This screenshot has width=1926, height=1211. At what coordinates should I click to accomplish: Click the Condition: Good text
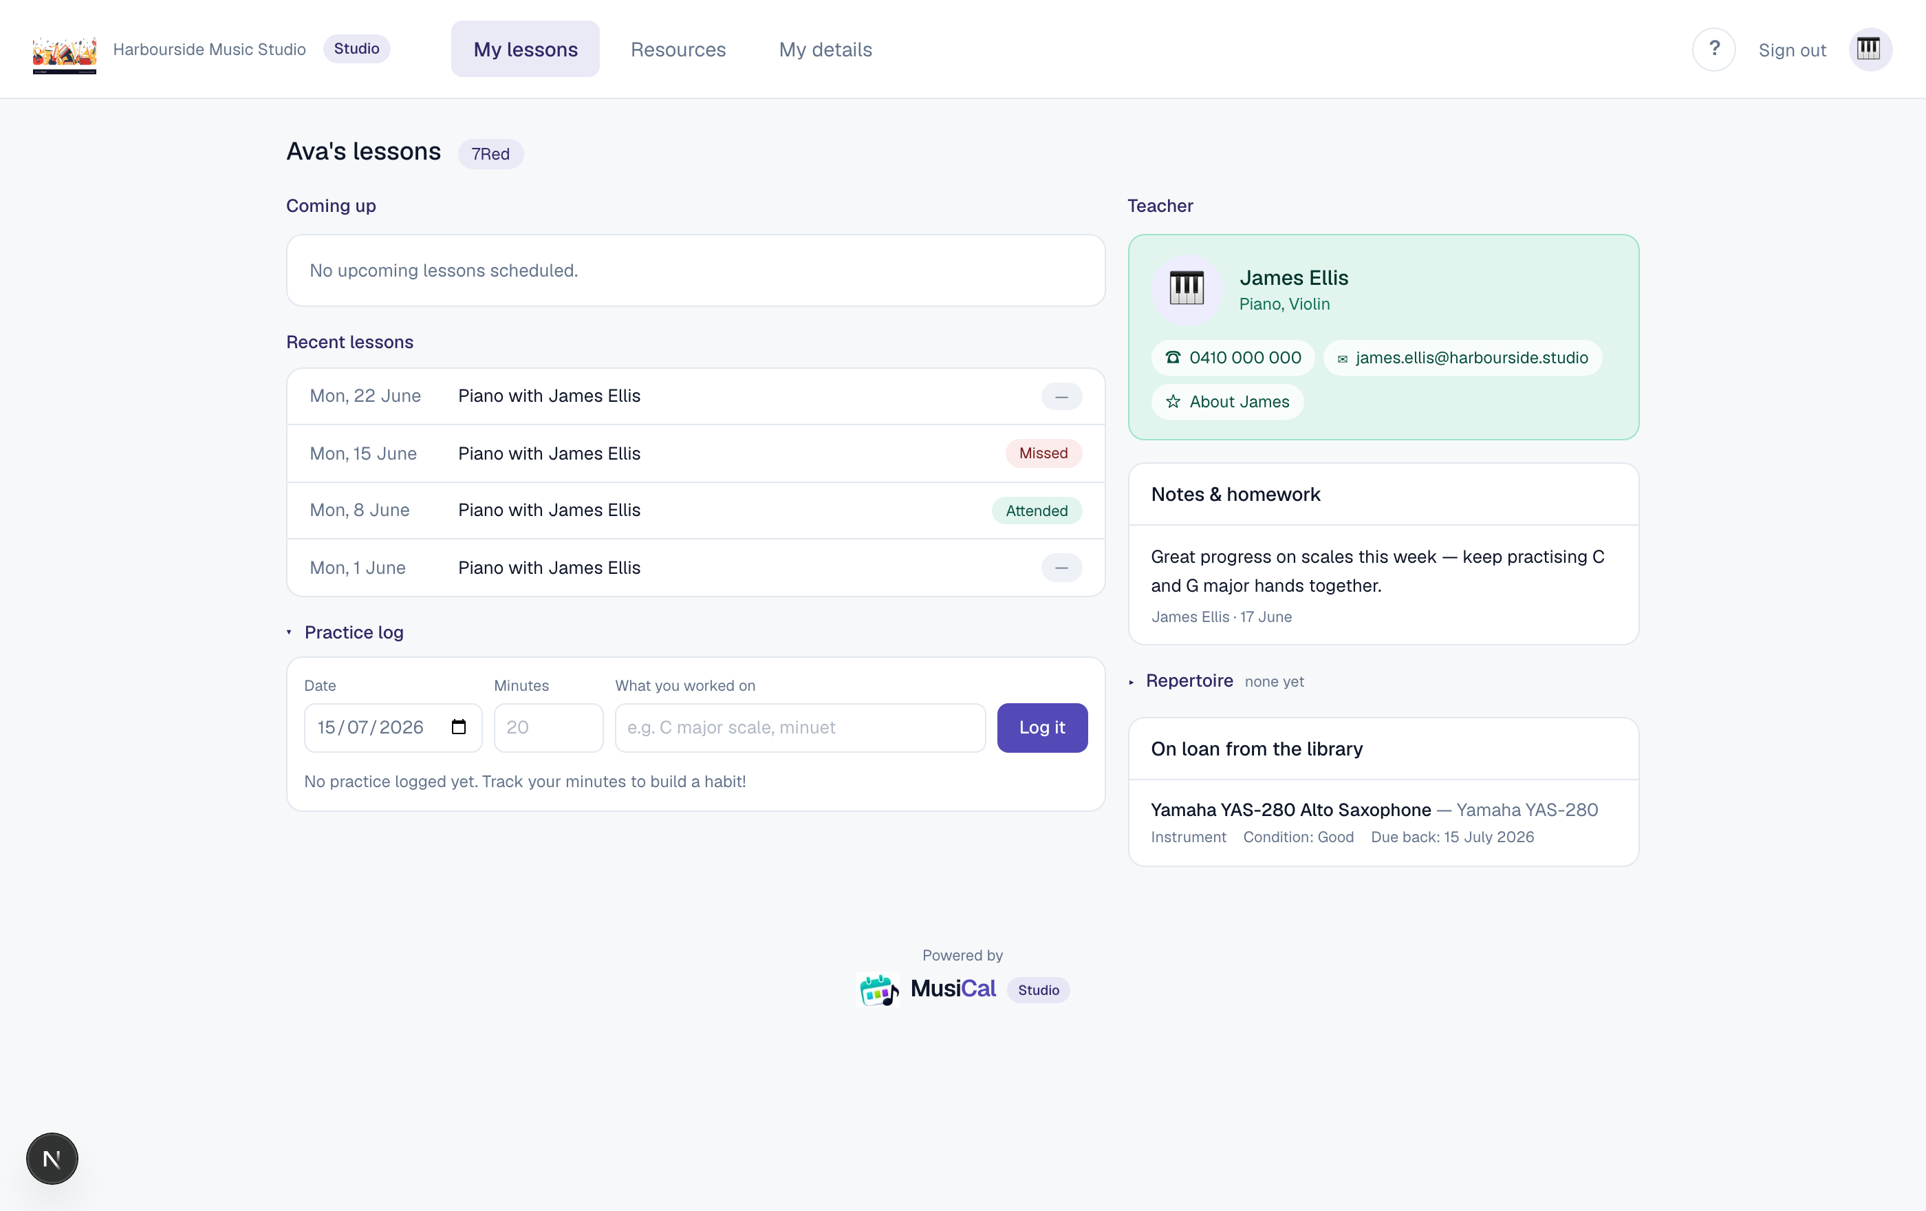point(1298,837)
